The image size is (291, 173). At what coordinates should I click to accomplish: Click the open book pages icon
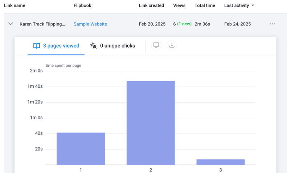click(37, 46)
